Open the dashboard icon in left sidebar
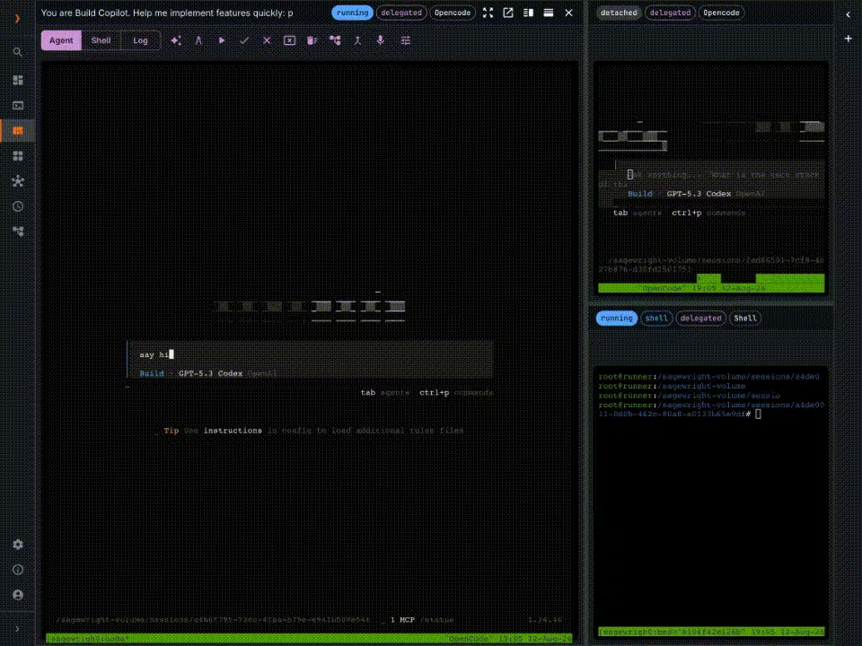The width and height of the screenshot is (862, 646). coord(18,80)
